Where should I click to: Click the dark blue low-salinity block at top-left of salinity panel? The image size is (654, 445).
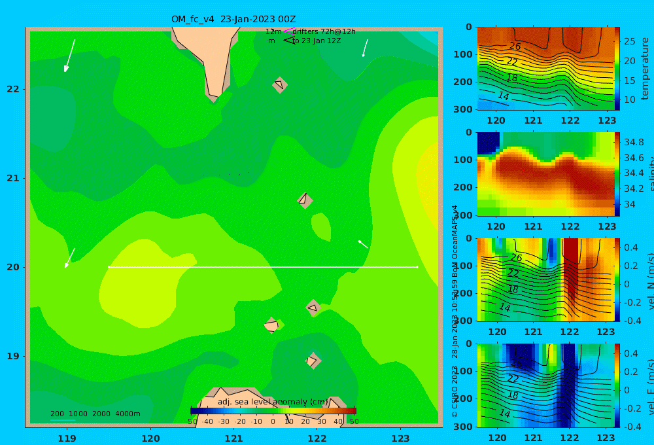point(489,143)
